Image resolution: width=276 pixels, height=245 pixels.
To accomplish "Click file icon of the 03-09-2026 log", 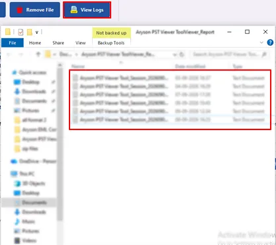I will 75,78.
